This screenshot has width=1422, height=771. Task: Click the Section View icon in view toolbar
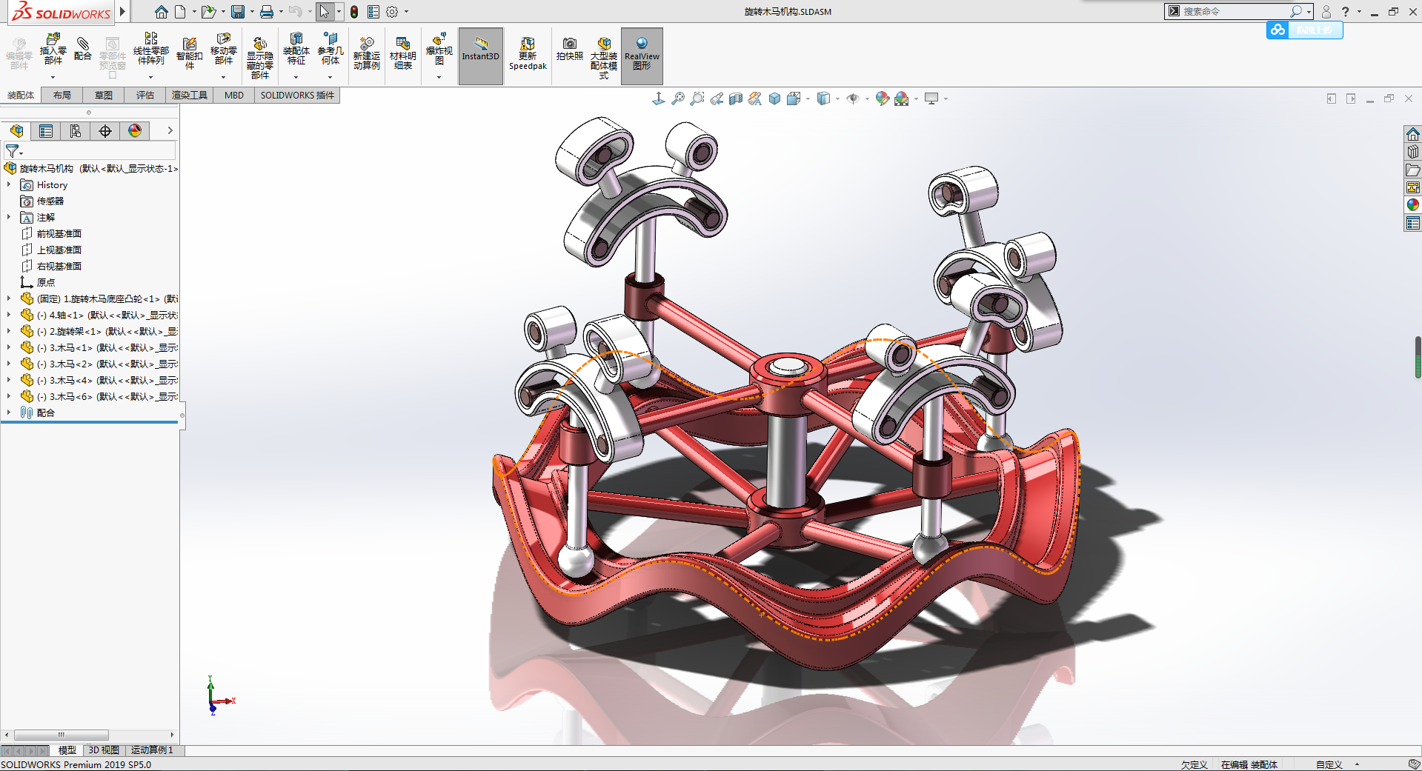click(736, 99)
